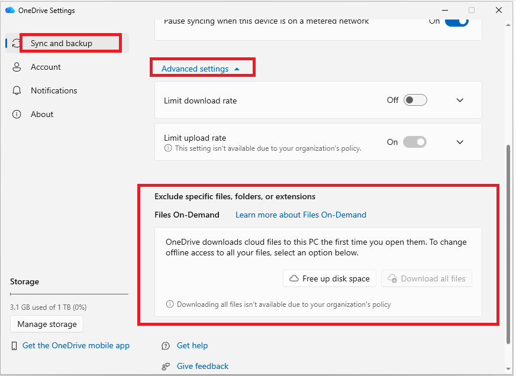The height and width of the screenshot is (376, 516).
Task: Click the cloud download icon on Download all files
Action: pos(392,278)
